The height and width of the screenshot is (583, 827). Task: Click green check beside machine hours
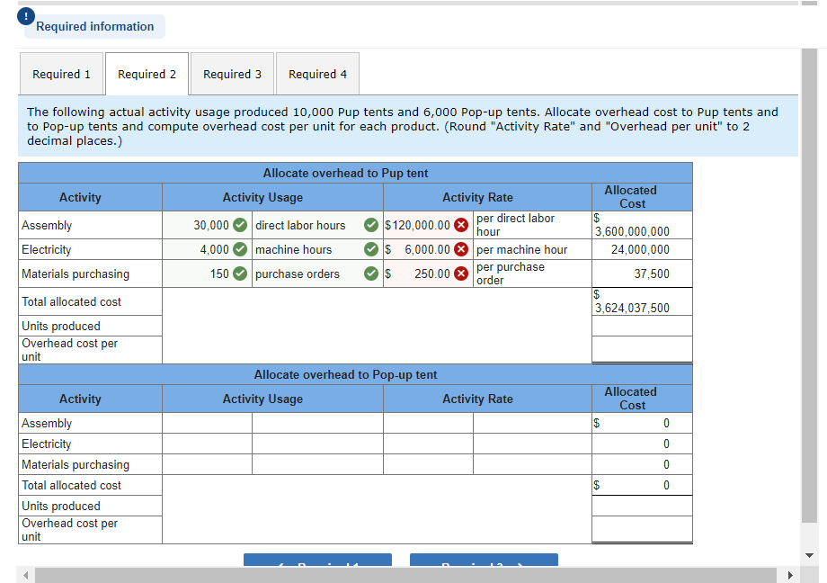[x=371, y=249]
